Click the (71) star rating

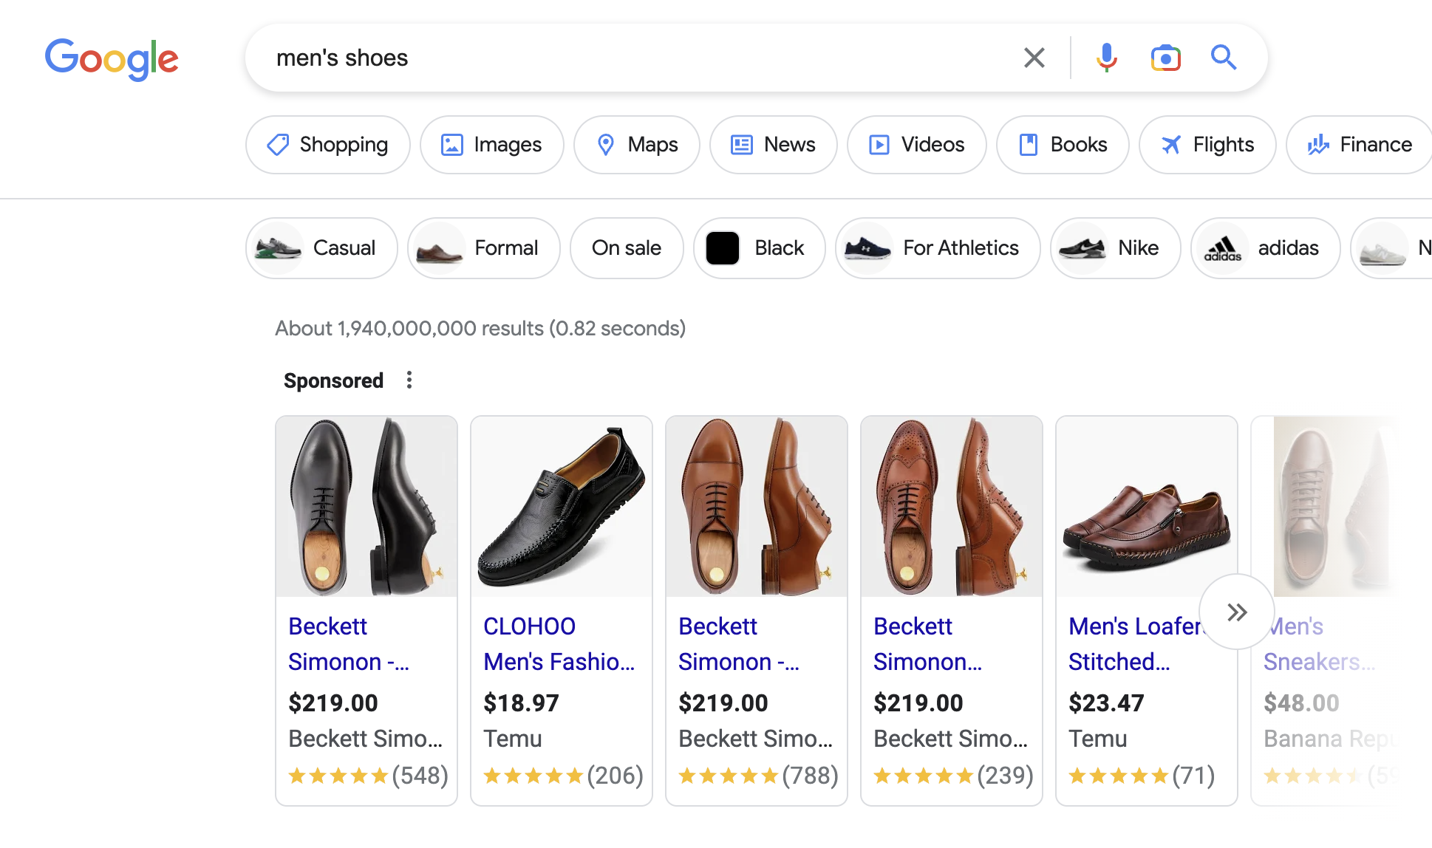coord(1142,776)
